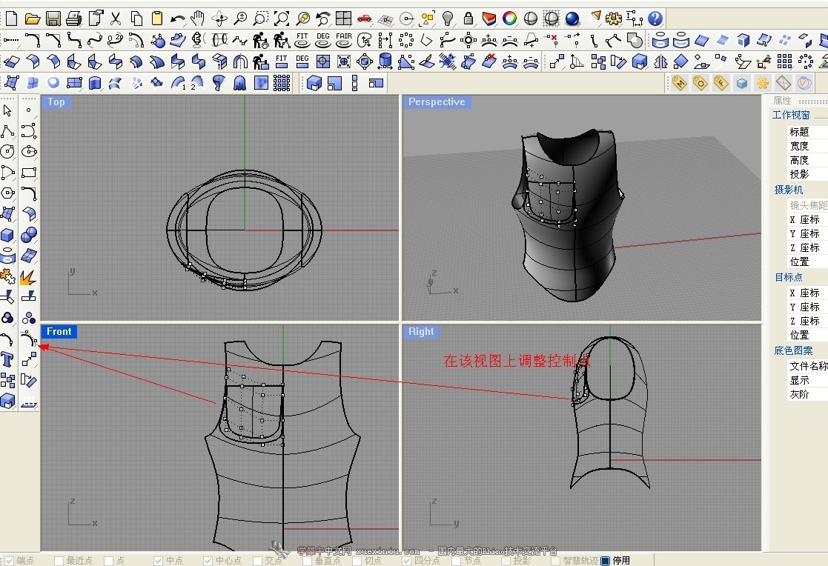Click the 摄影机 section heading
The width and height of the screenshot is (828, 566).
(x=789, y=190)
